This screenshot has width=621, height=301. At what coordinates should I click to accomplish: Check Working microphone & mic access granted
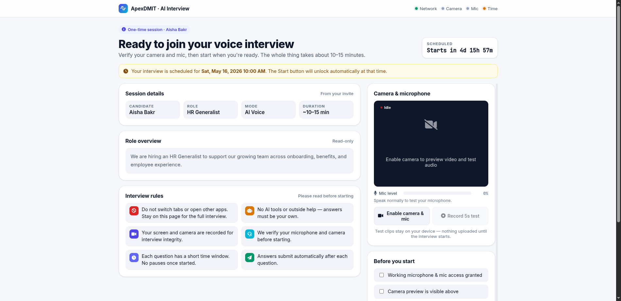(381, 275)
